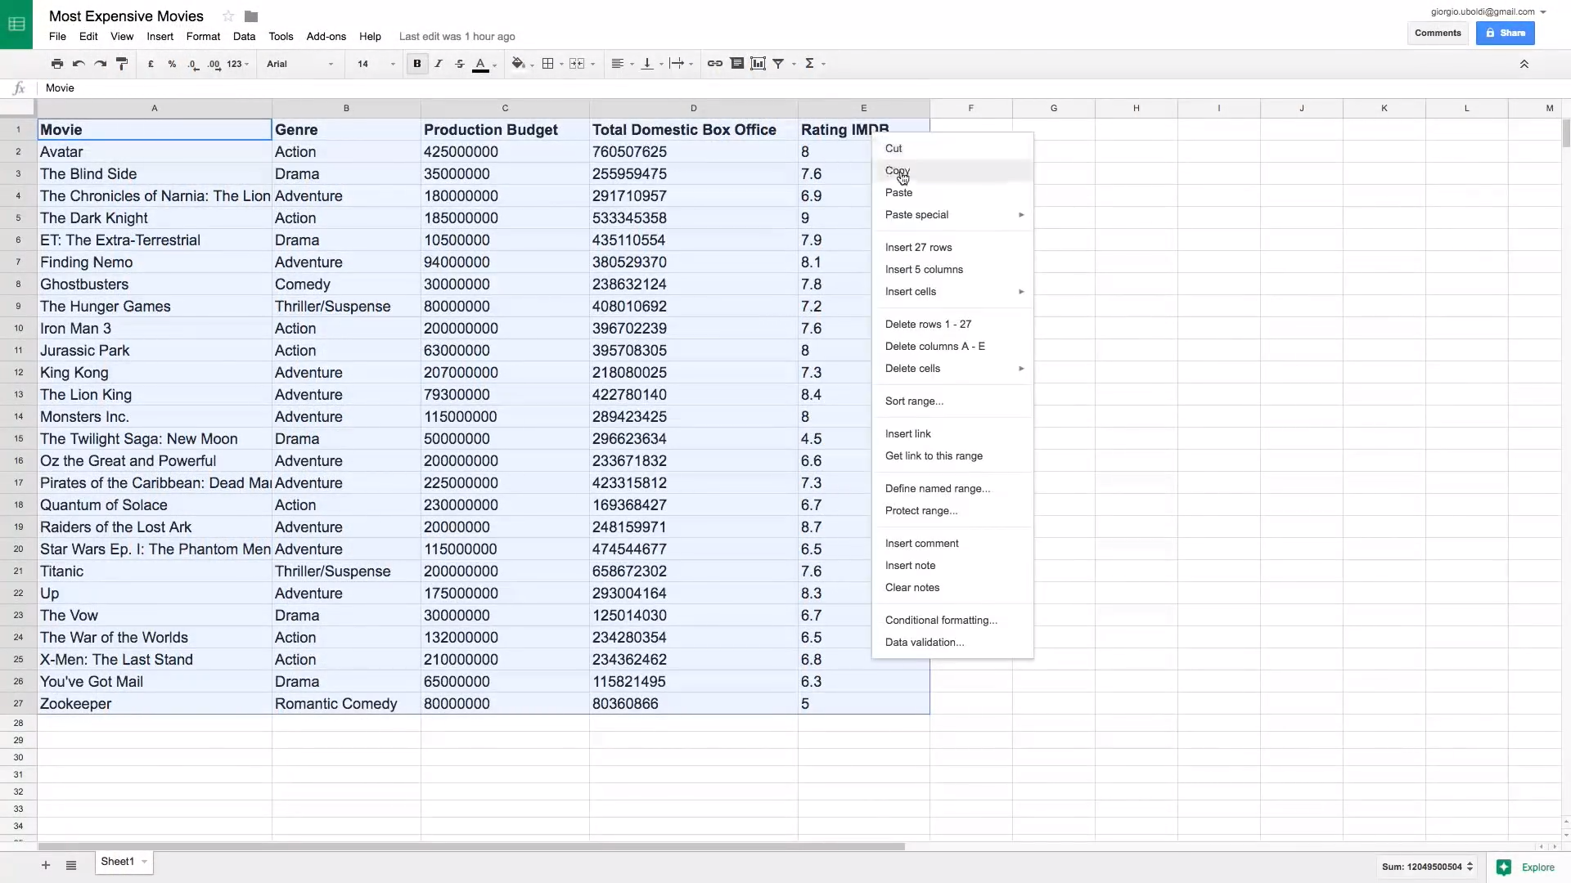Image resolution: width=1571 pixels, height=883 pixels.
Task: Open the Functions sigma menu
Action: 809,64
